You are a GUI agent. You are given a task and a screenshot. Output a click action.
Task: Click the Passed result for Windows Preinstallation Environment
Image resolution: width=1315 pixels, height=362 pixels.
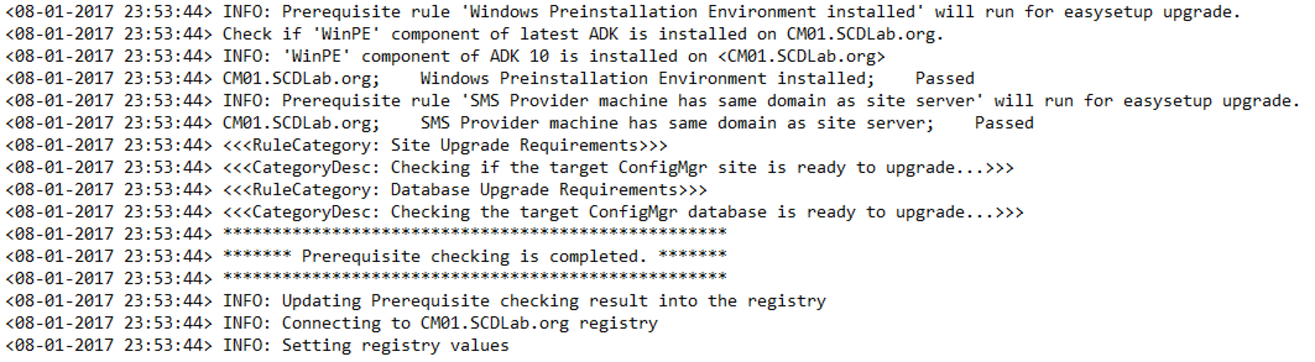tap(944, 78)
